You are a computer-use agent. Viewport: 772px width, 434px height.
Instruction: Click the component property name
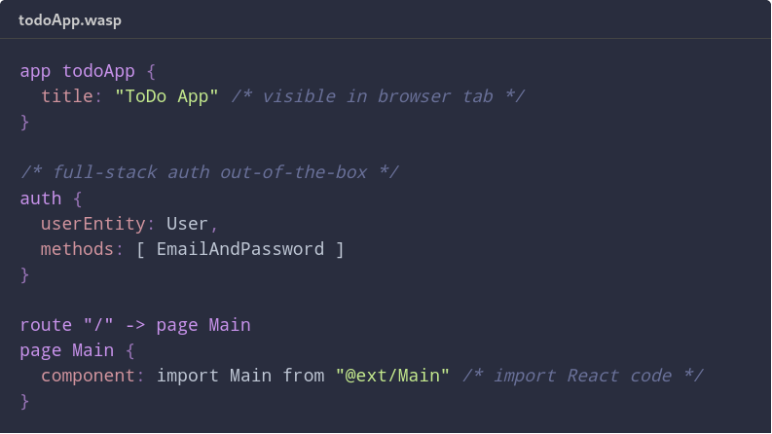(88, 376)
